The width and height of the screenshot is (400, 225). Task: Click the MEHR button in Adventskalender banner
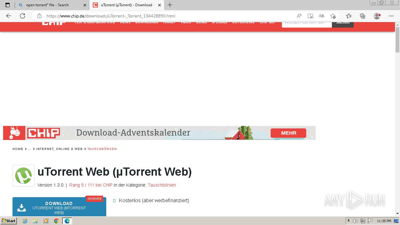(288, 133)
